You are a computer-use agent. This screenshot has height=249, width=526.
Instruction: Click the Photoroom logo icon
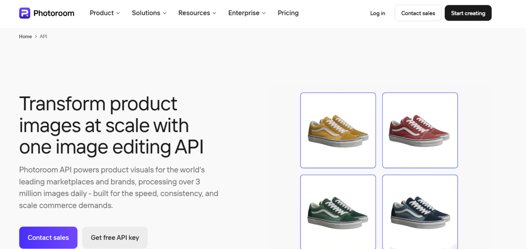25,13
